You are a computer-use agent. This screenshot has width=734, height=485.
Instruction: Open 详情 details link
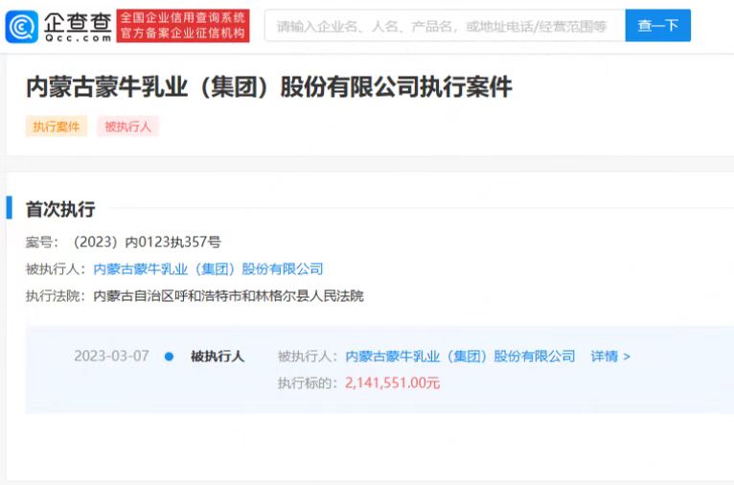[x=610, y=357]
